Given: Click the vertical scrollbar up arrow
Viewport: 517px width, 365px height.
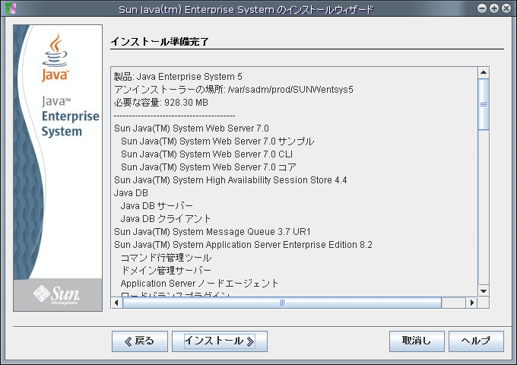Looking at the screenshot, I should tap(484, 72).
